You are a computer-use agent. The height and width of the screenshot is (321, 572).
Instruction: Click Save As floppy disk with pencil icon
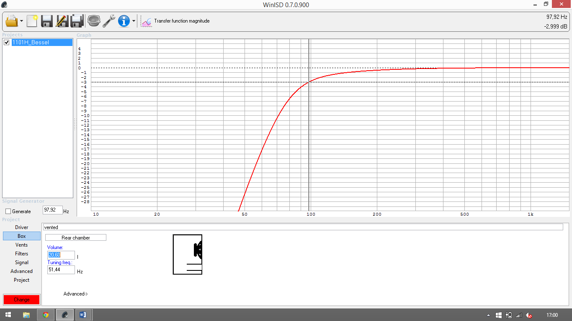coord(62,20)
